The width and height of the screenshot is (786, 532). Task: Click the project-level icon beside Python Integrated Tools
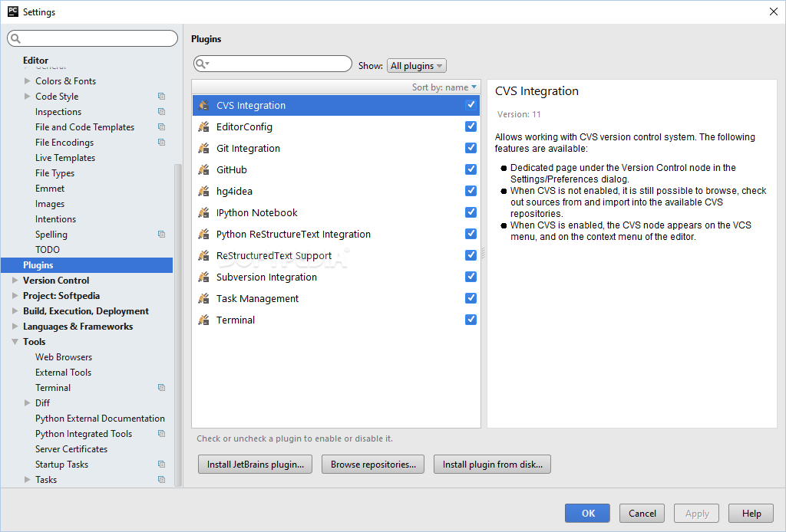161,433
